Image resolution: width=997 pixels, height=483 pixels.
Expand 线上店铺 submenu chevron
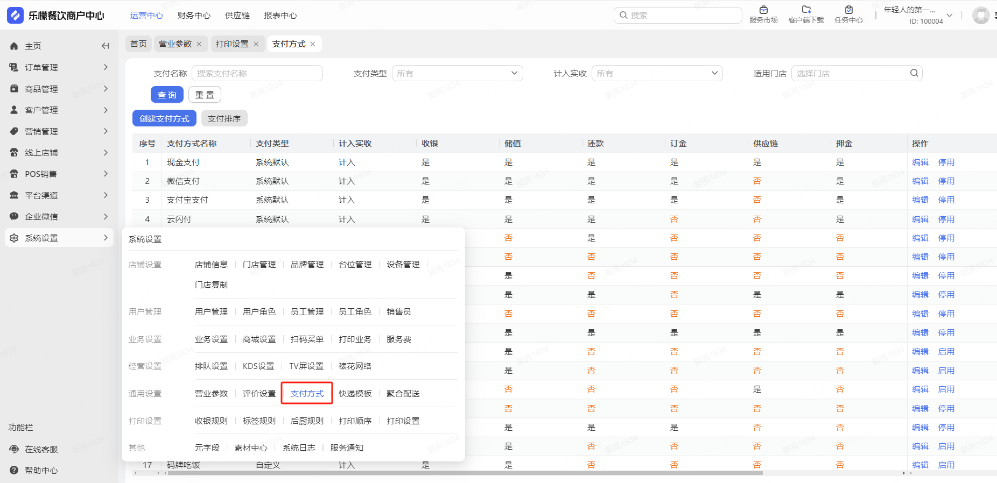coord(106,153)
